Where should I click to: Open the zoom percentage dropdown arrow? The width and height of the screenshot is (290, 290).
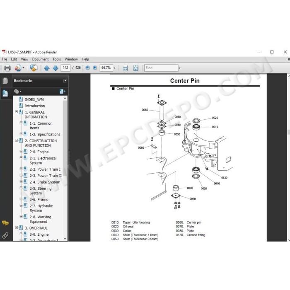tap(114, 68)
